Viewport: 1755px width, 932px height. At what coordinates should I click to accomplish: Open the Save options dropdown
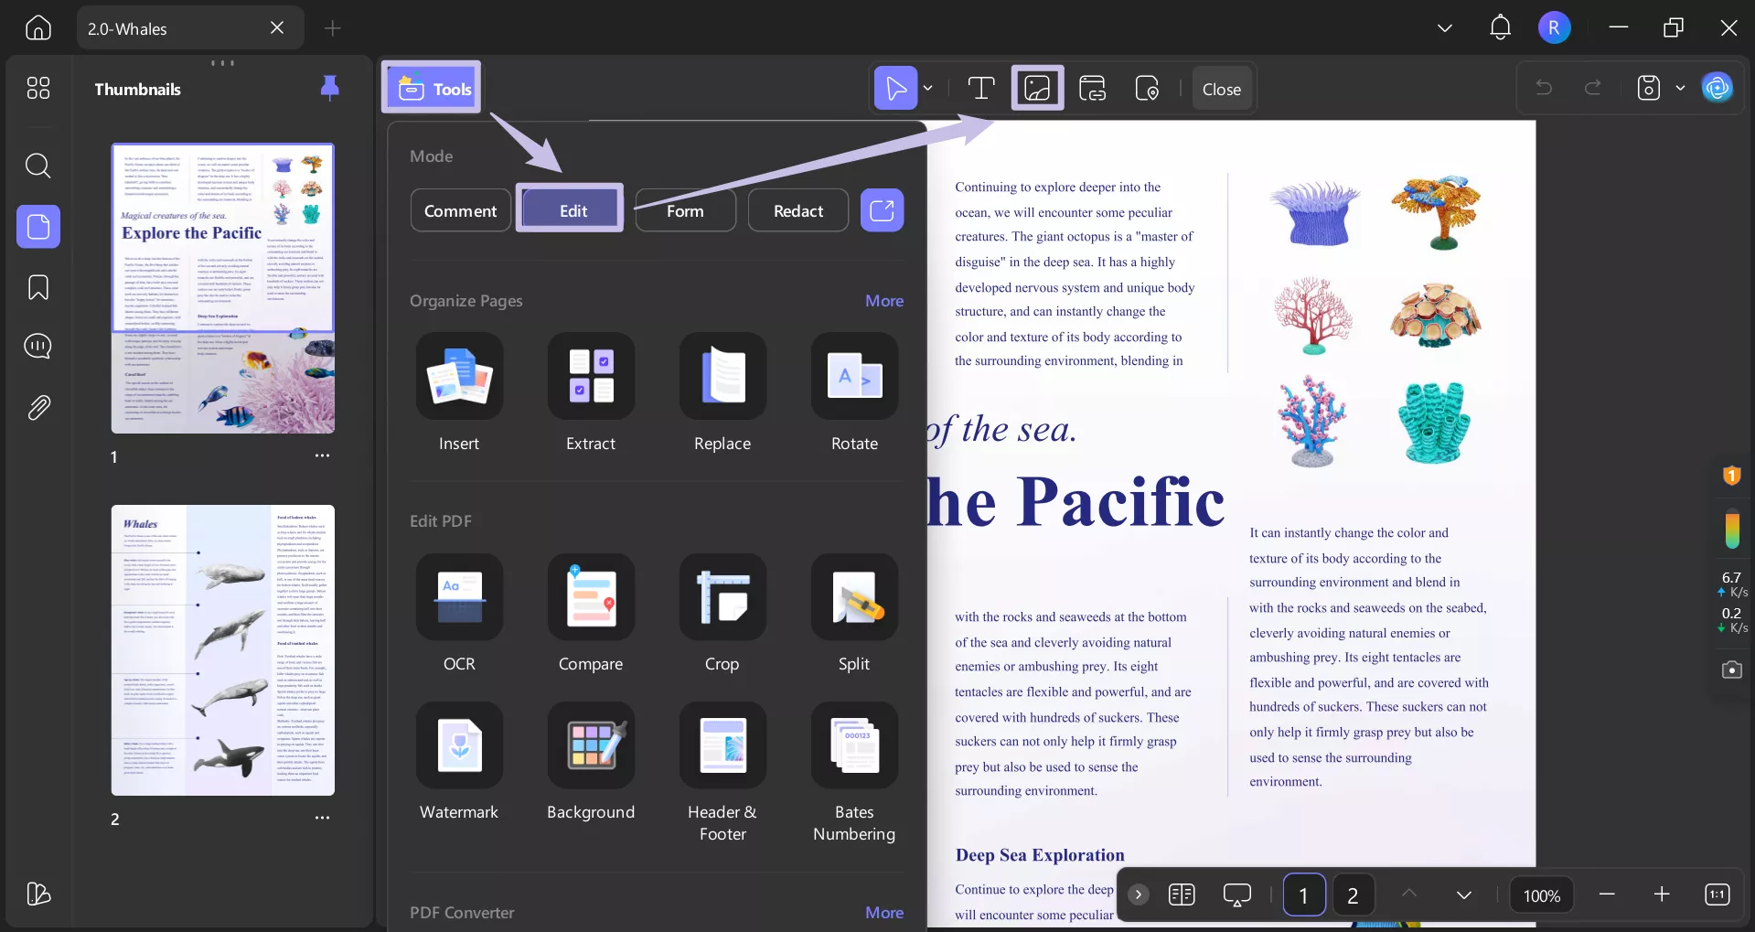tap(1680, 87)
